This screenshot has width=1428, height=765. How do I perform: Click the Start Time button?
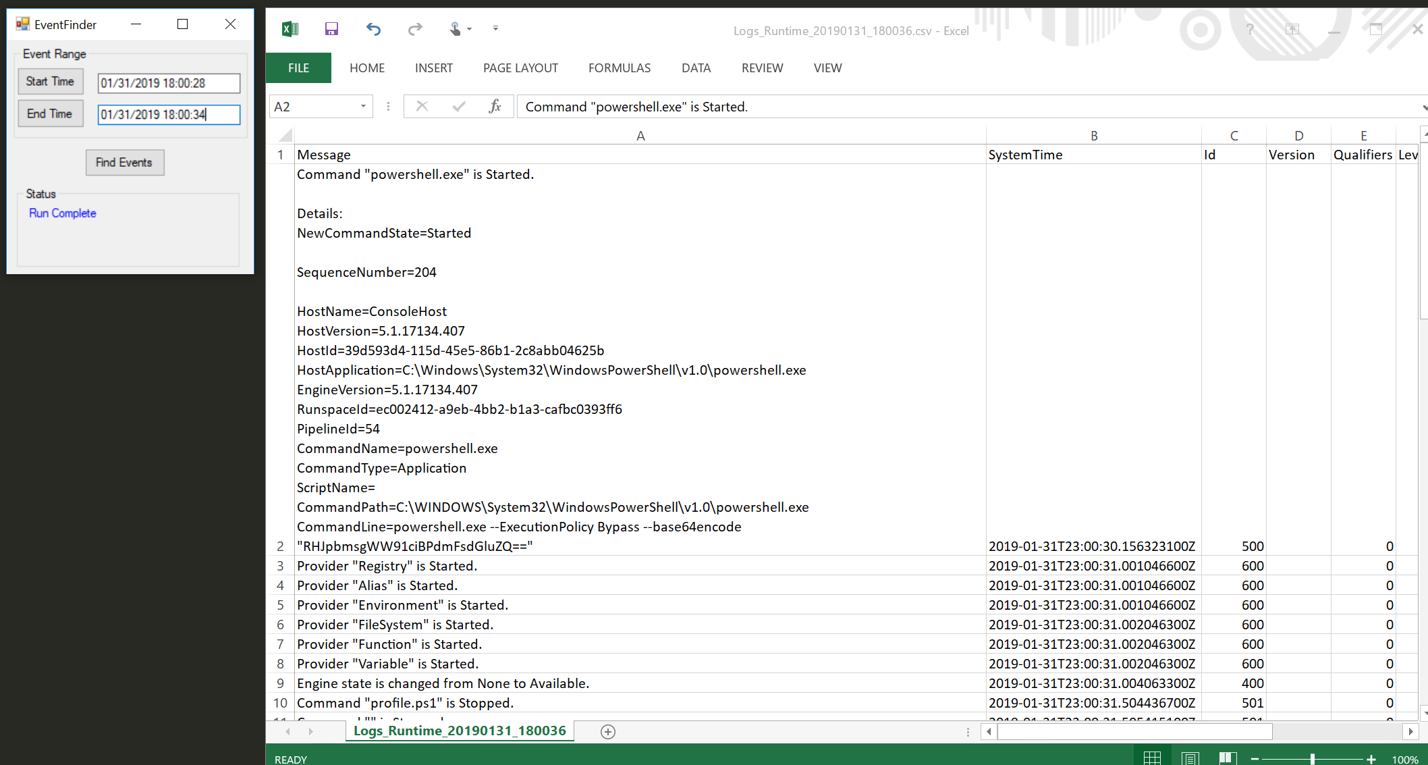pos(51,82)
